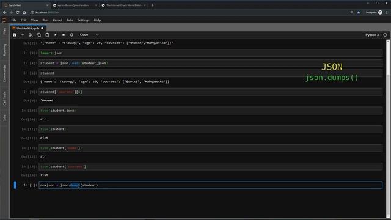Screen dimensions: 391x220
Task: Run the selected cell with the play icon
Action: pos(56,35)
